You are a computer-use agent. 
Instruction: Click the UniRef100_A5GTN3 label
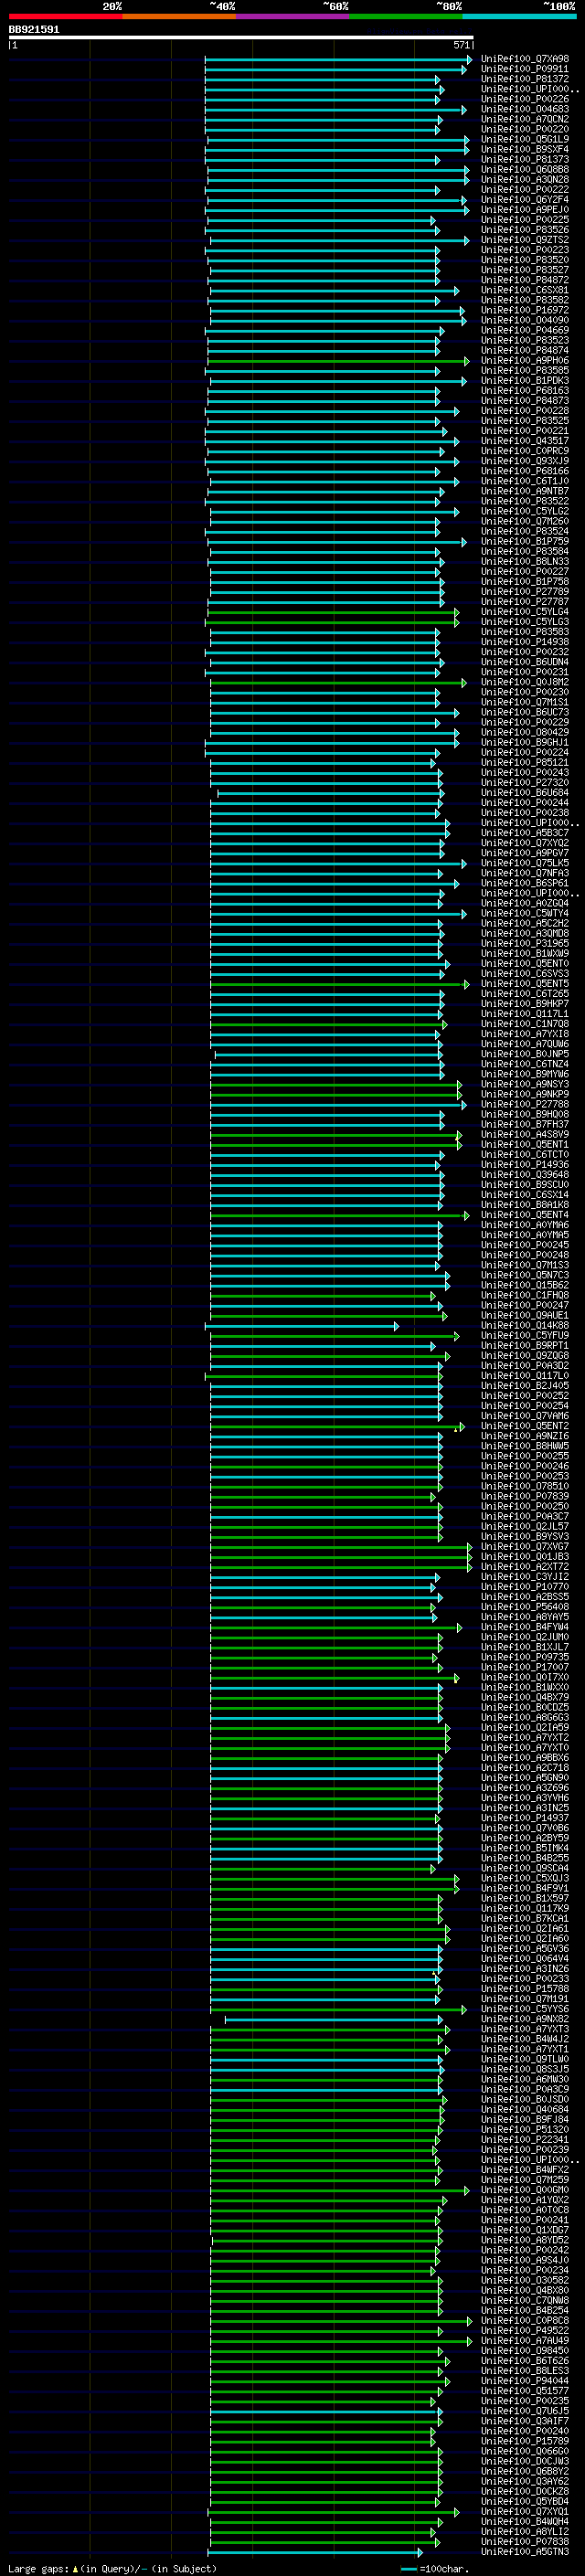[525, 2551]
